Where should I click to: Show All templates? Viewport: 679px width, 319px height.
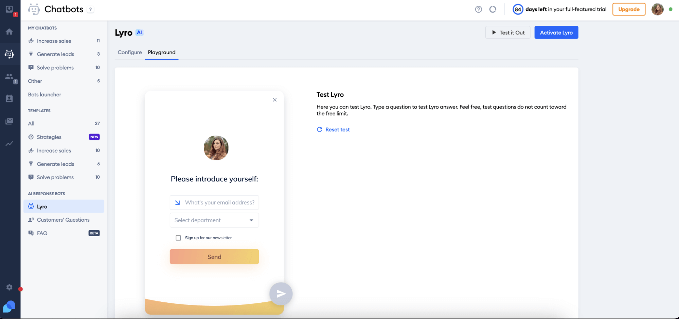point(64,124)
